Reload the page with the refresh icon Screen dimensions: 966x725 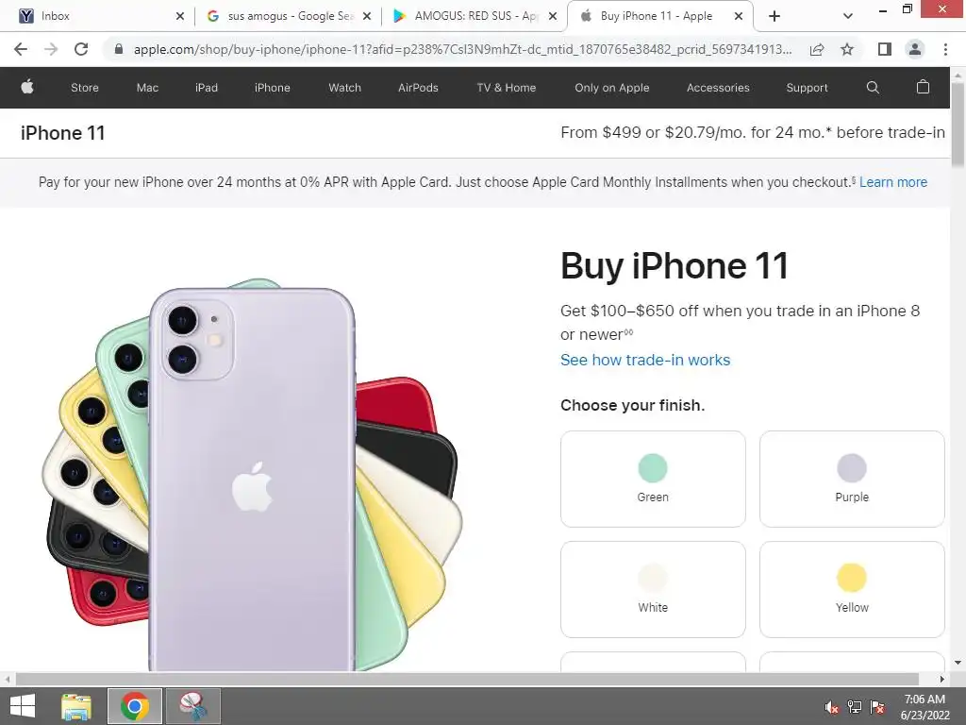[81, 49]
